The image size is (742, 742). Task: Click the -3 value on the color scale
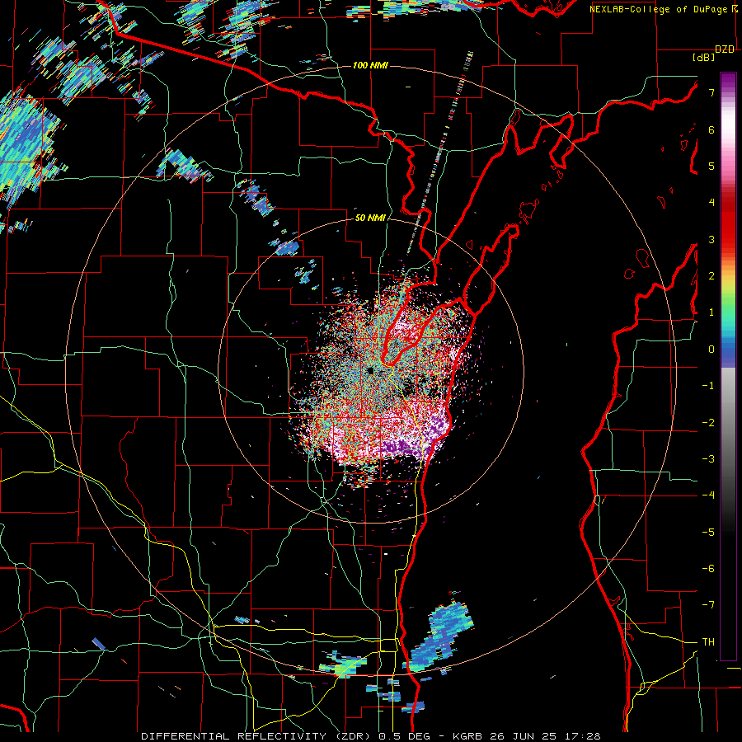click(x=708, y=459)
